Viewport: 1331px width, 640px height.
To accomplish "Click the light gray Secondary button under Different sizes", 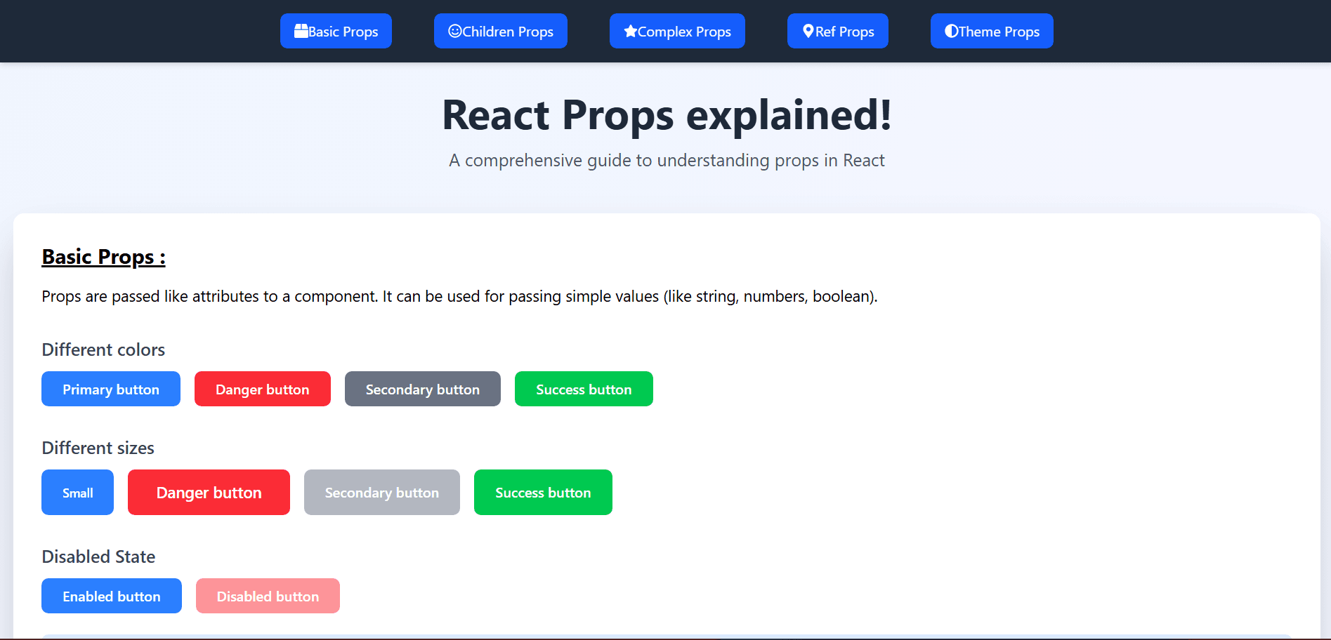I will (382, 493).
